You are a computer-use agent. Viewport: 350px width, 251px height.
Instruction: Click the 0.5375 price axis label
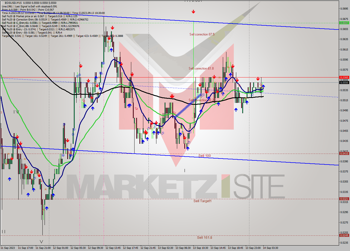point(344,171)
